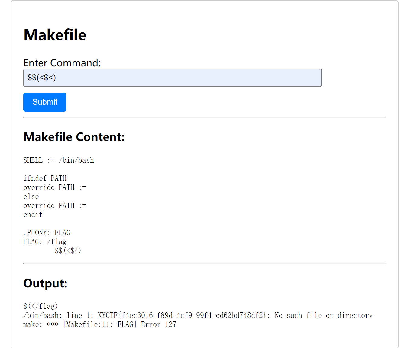Click the ifndef PATH line
This screenshot has width=401, height=348.
pos(45,178)
